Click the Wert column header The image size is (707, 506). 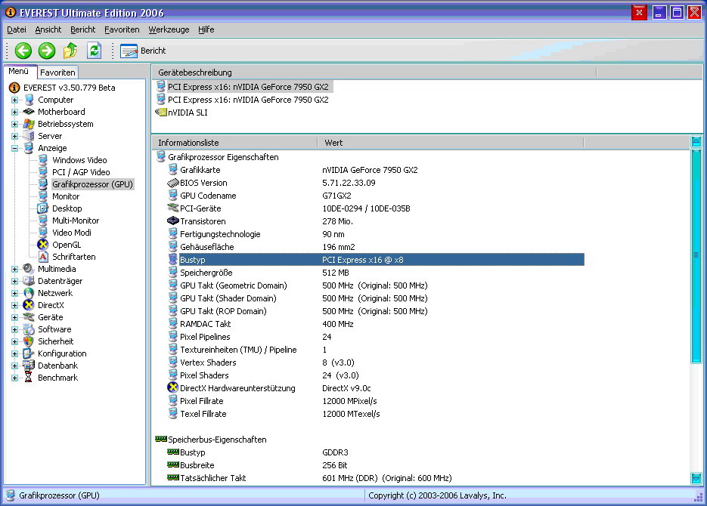tap(451, 143)
